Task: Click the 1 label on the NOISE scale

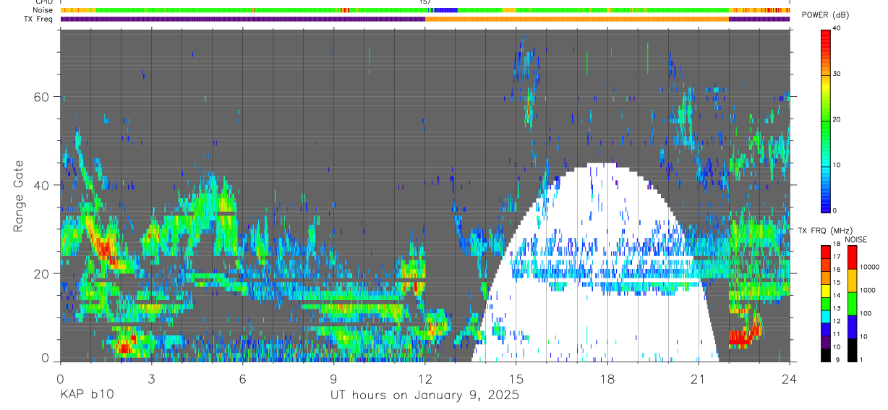Action: click(861, 361)
